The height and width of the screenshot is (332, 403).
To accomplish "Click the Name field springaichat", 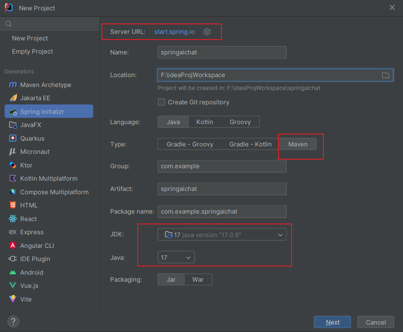I will coord(222,52).
